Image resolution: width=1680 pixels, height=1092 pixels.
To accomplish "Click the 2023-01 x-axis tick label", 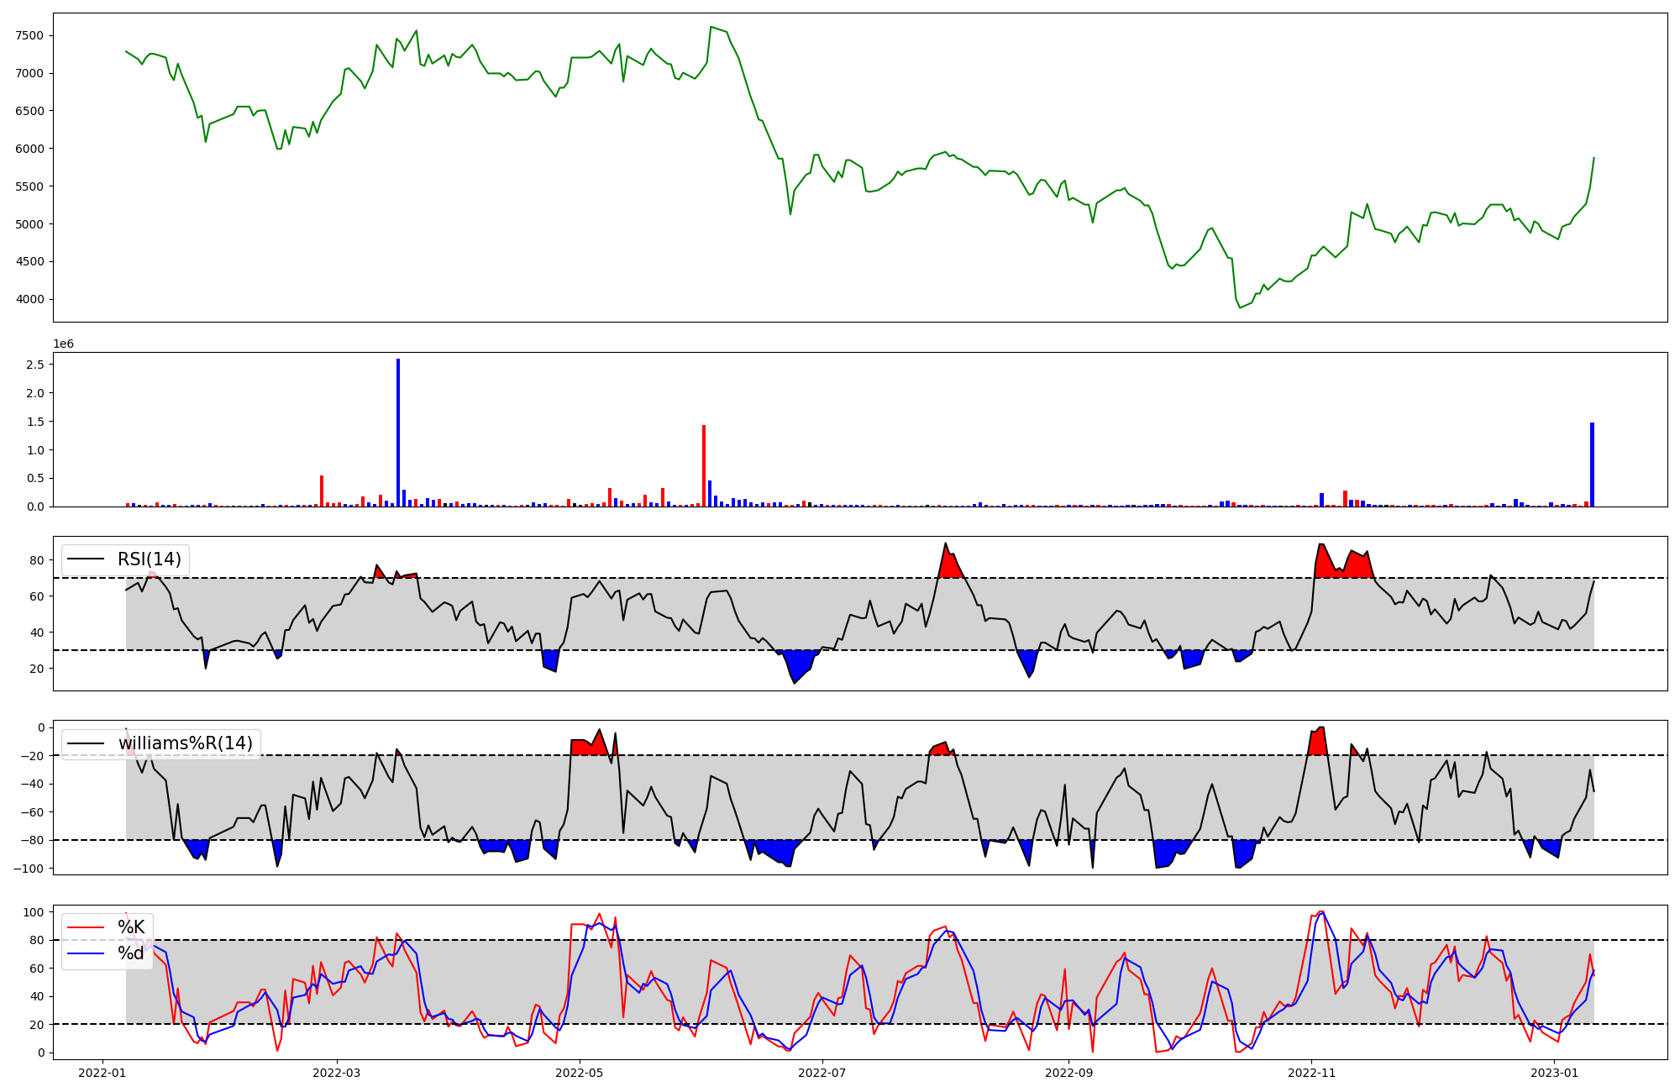I will (x=1554, y=1073).
